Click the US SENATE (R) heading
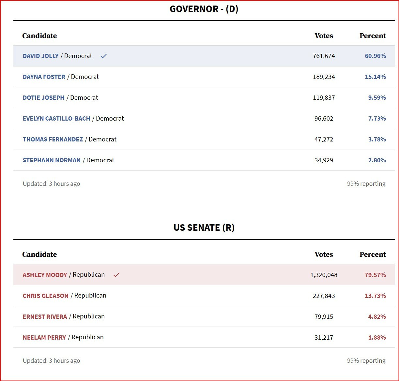Viewport: 399px width, 381px height. [204, 227]
